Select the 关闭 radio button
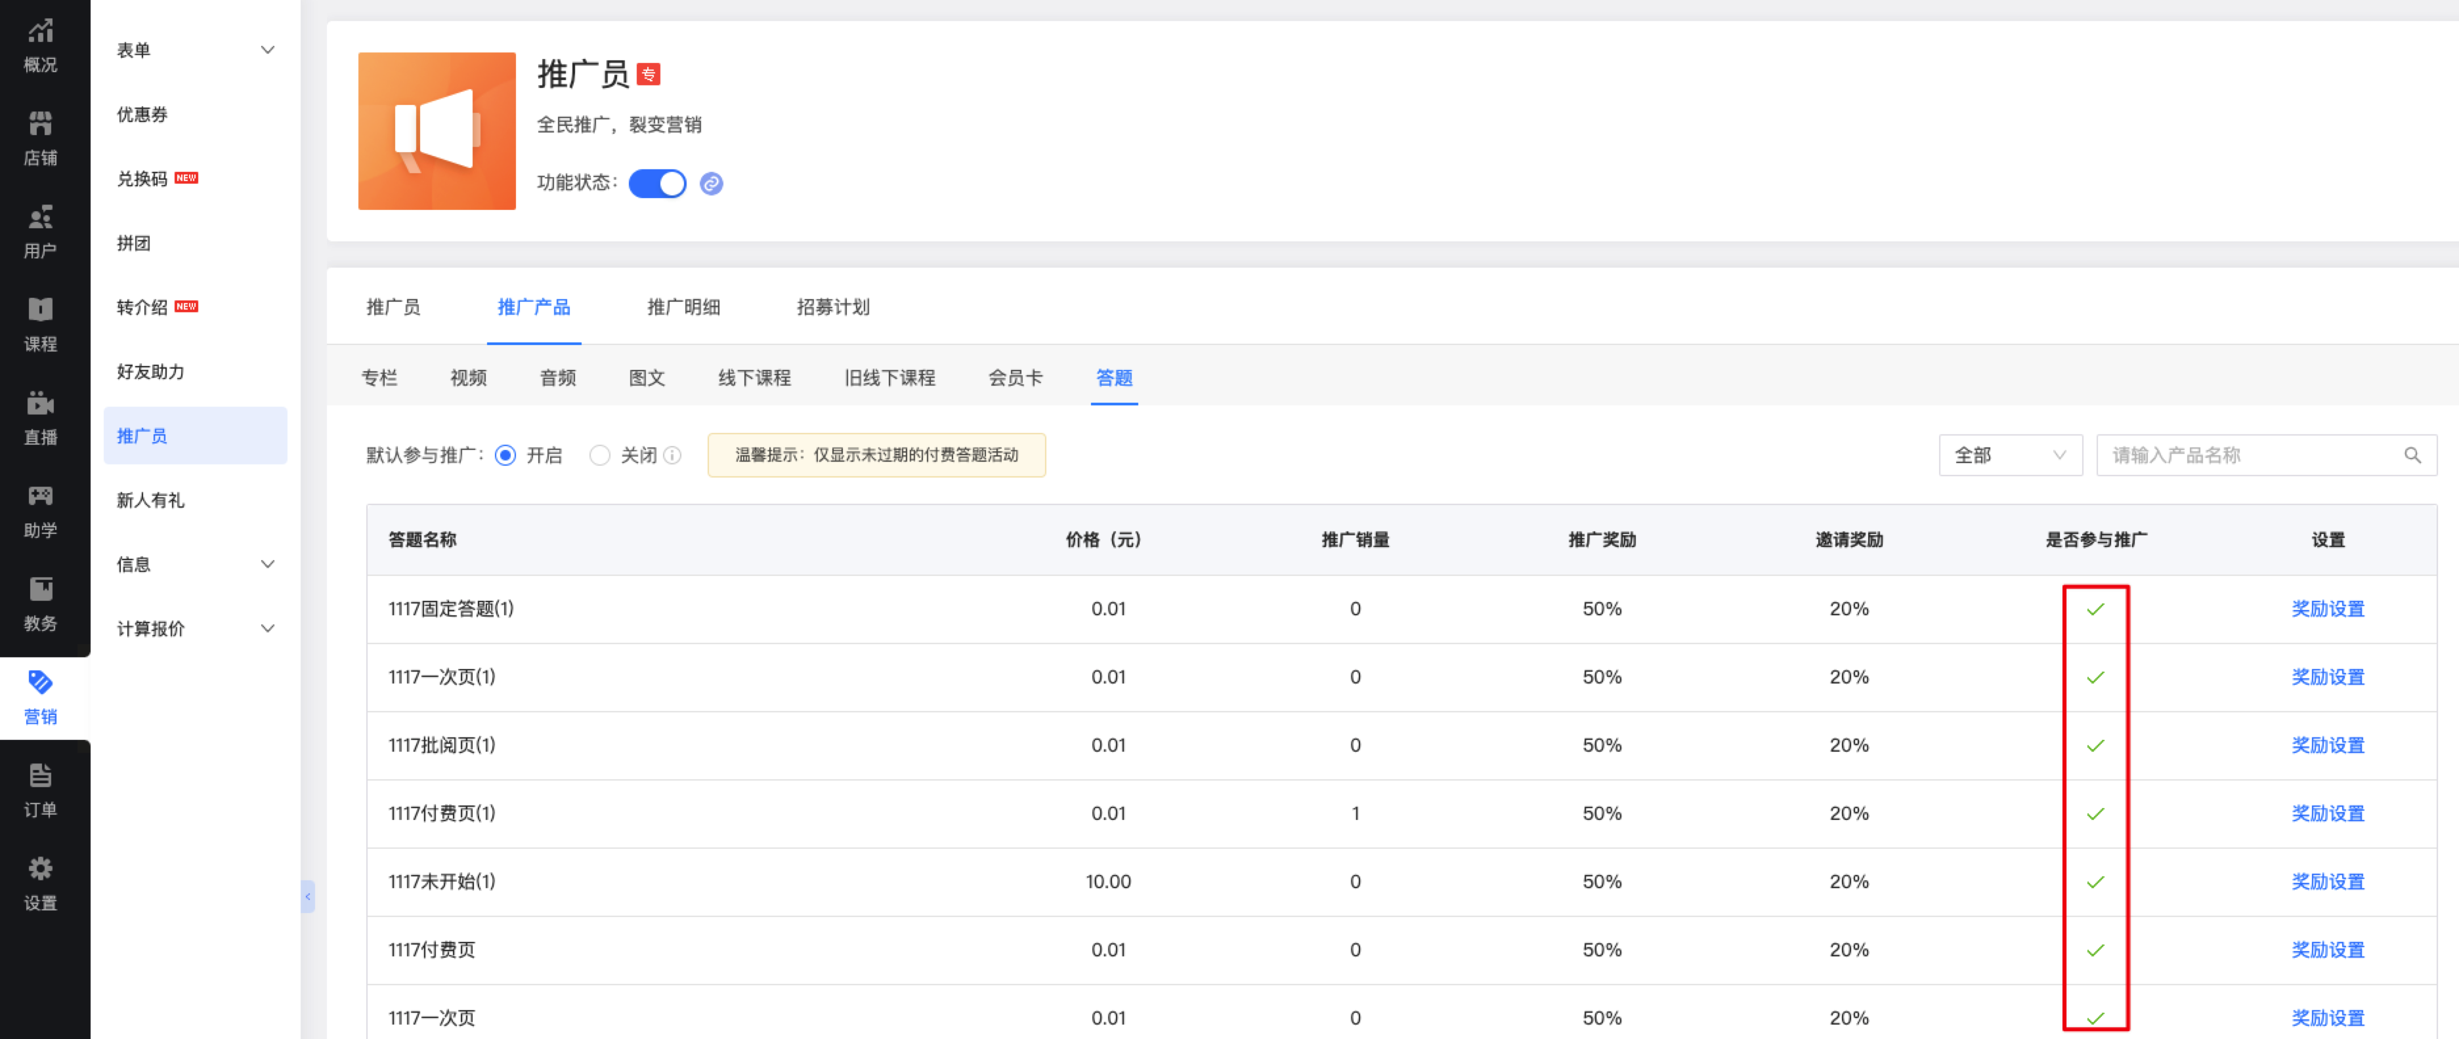Screen dimensions: 2459x1039 599,455
